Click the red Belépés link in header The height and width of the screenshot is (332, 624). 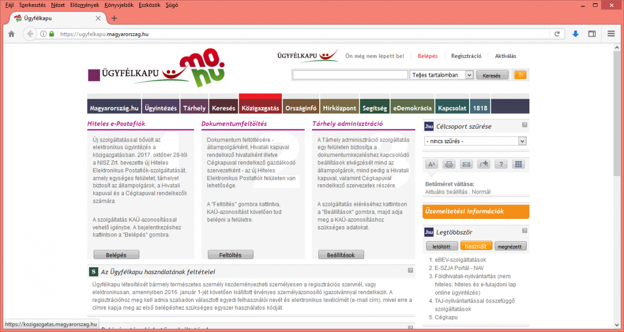[x=428, y=56]
